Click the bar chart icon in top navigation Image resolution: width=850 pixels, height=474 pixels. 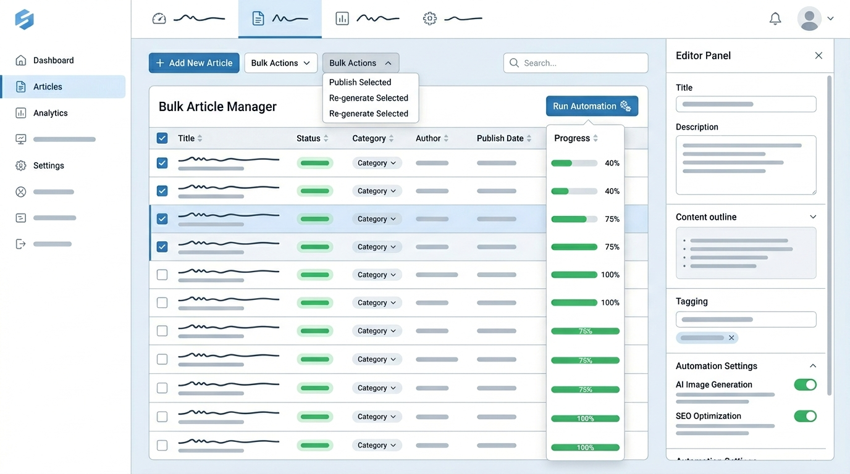click(x=342, y=19)
